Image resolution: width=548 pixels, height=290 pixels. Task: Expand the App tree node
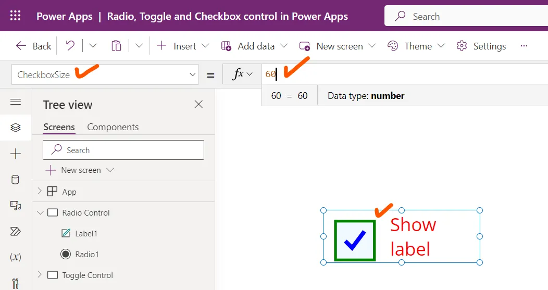pos(40,191)
